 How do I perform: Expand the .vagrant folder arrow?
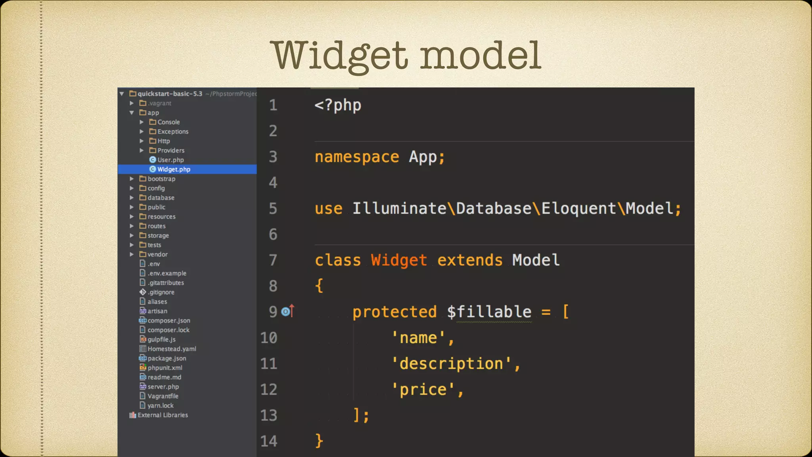(132, 103)
